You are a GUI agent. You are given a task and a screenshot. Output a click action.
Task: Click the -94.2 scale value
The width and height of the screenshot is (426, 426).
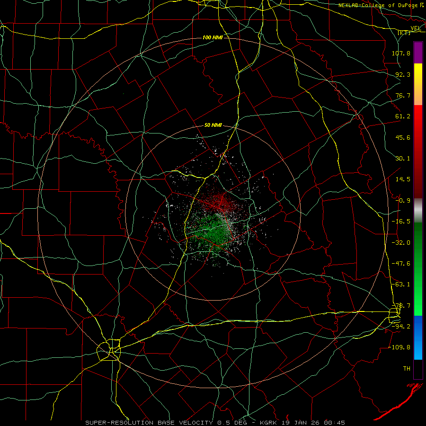401,327
